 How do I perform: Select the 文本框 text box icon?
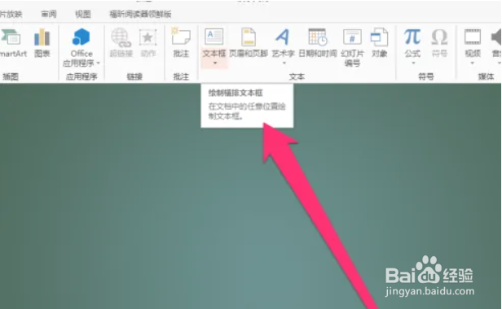tap(214, 37)
